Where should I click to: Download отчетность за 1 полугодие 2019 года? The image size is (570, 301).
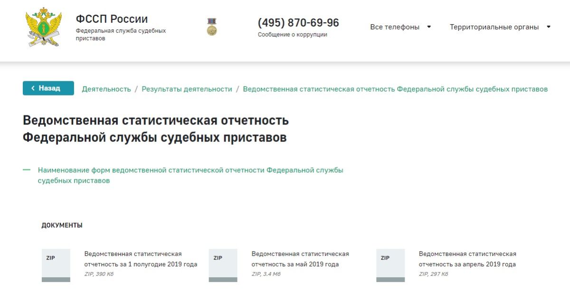pyautogui.click(x=141, y=259)
